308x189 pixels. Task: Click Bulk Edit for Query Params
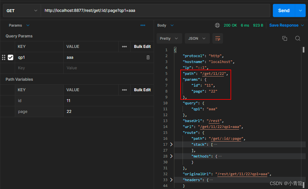(142, 47)
